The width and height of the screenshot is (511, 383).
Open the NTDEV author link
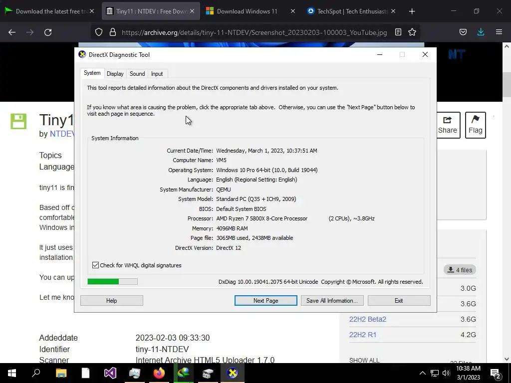(x=62, y=134)
